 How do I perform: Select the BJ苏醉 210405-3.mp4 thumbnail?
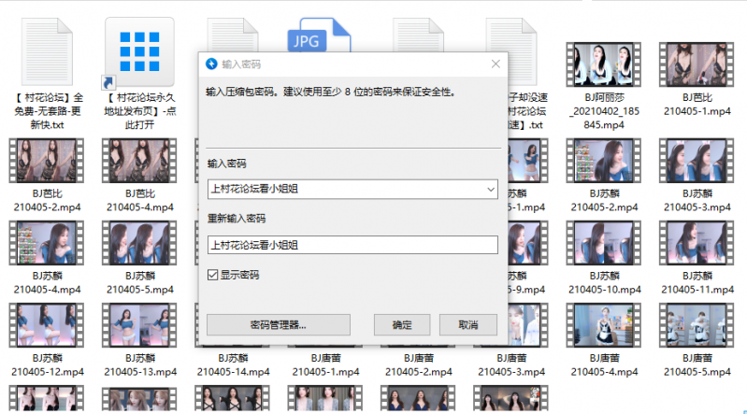coord(694,161)
